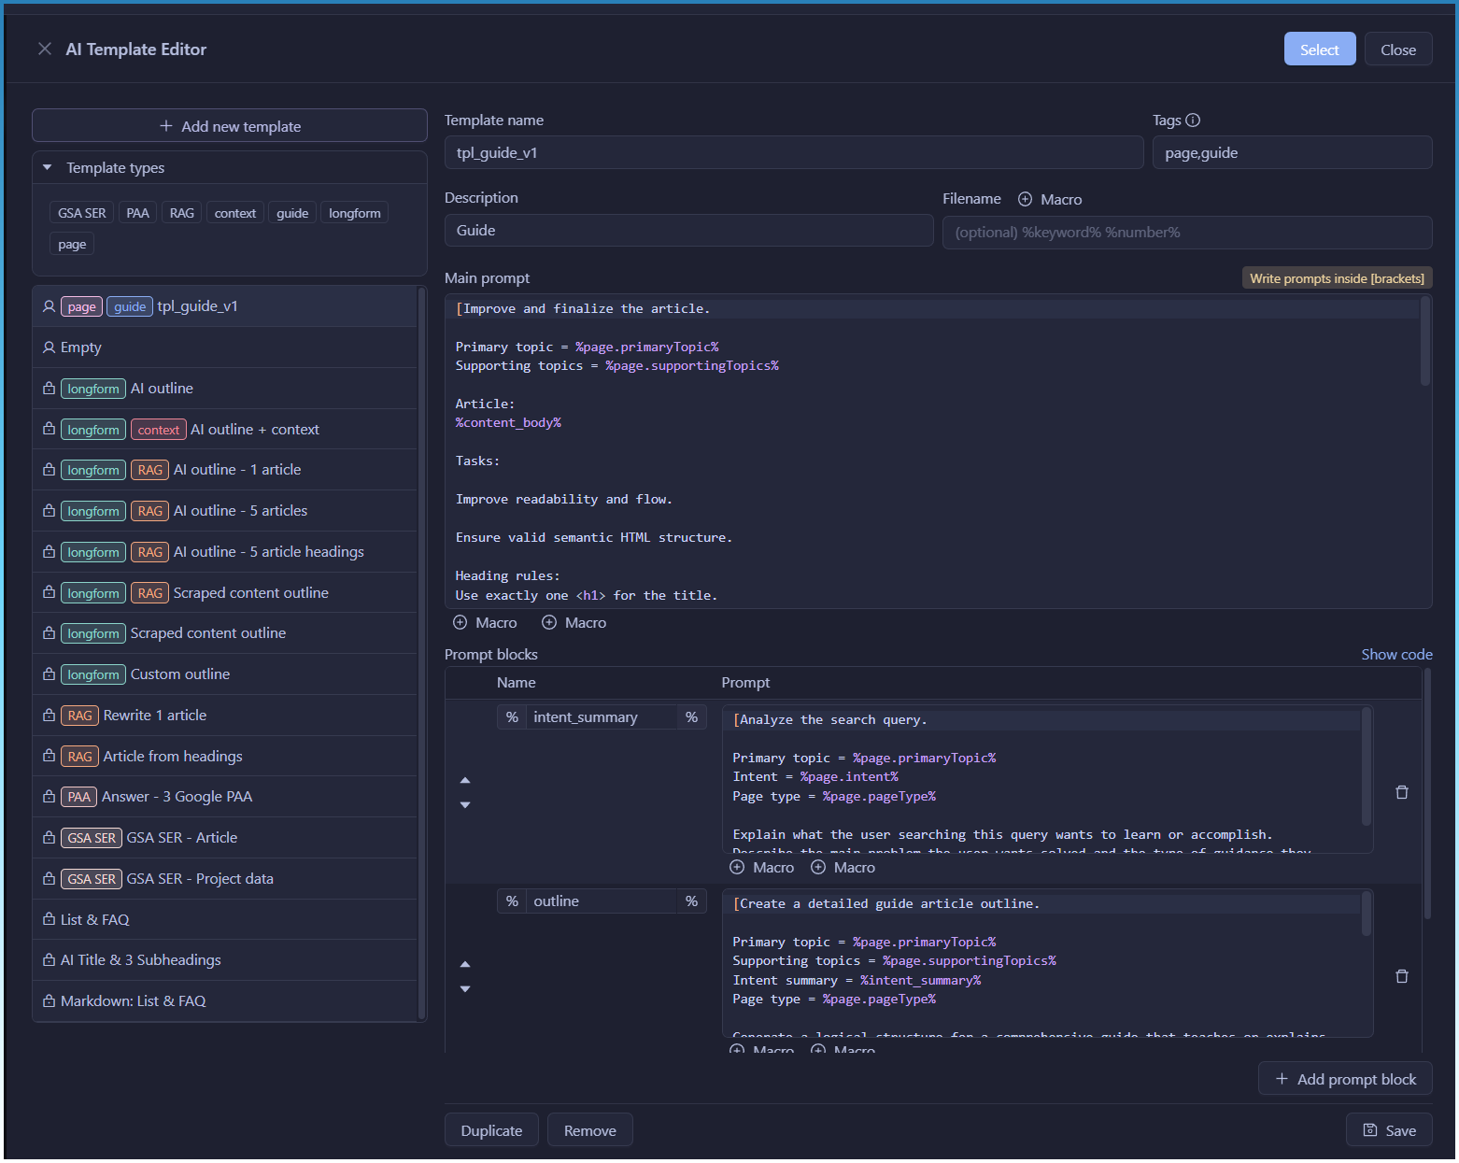Click the Main prompt vertical scrollbar
The width and height of the screenshot is (1459, 1163).
[x=1424, y=342]
